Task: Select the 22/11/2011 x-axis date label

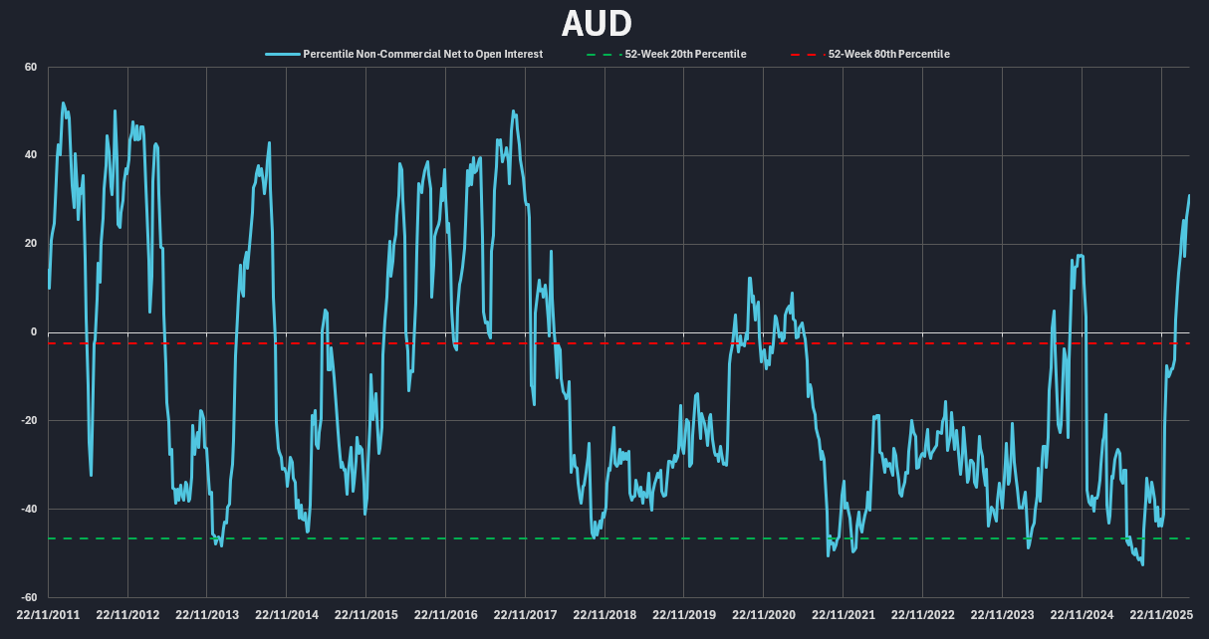Action: tap(48, 615)
